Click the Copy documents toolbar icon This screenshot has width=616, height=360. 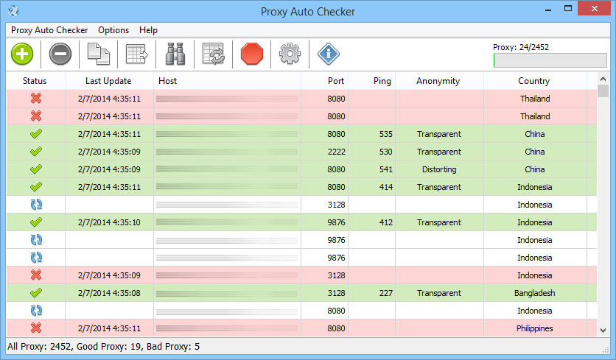(x=98, y=54)
